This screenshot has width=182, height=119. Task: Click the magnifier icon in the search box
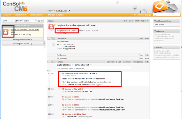(x=155, y=15)
